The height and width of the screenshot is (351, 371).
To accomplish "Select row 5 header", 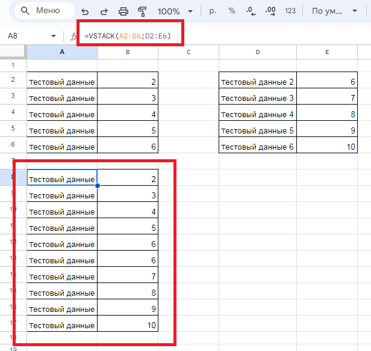I will pos(13,128).
